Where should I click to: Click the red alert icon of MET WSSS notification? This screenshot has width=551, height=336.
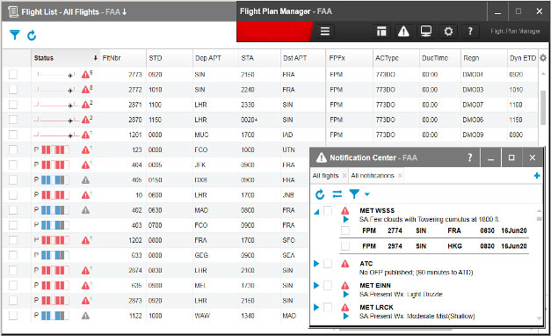(x=345, y=211)
